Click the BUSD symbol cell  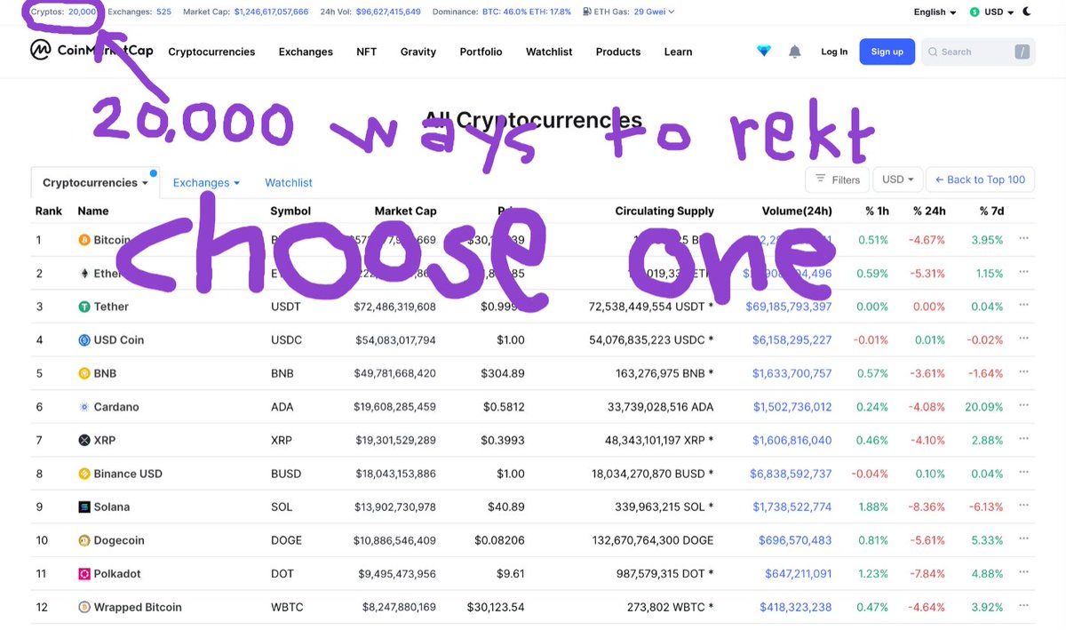coord(286,474)
